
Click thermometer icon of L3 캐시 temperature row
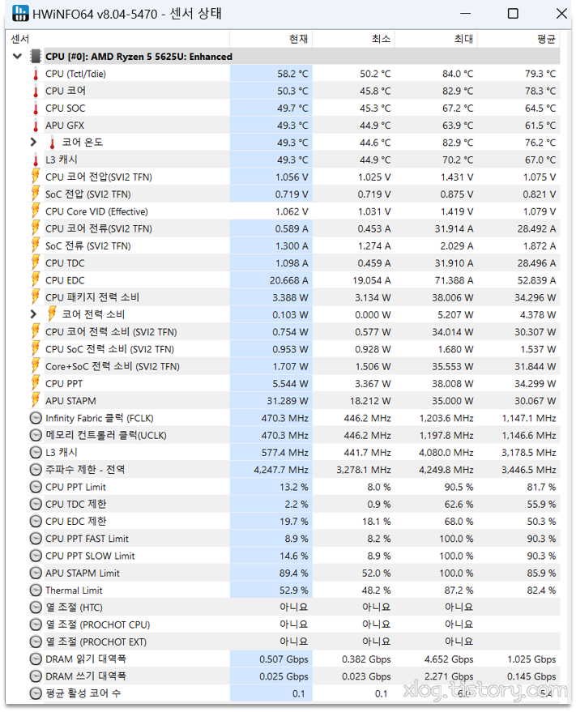[x=36, y=160]
